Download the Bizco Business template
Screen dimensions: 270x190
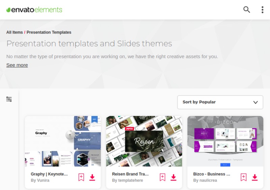click(x=255, y=177)
